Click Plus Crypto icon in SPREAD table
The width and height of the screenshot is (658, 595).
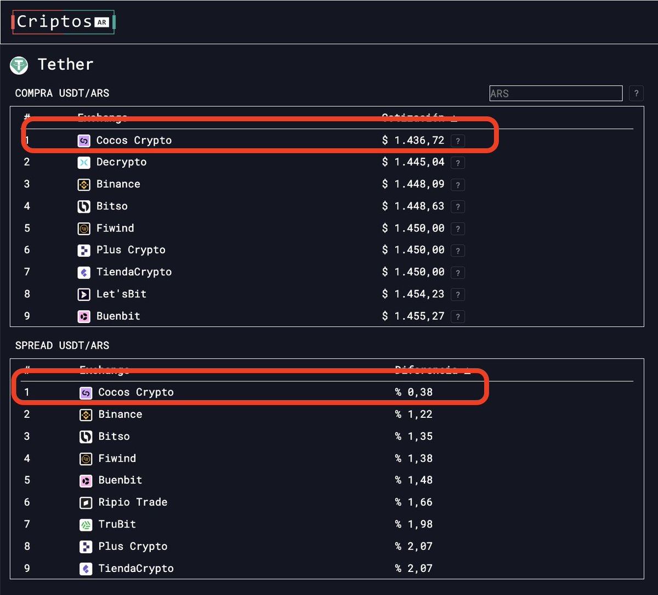pos(86,547)
